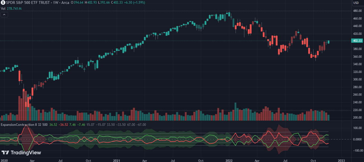This screenshot has width=364, height=162.
Task: Click the 380.00 price axis label
Action: click(x=357, y=49)
